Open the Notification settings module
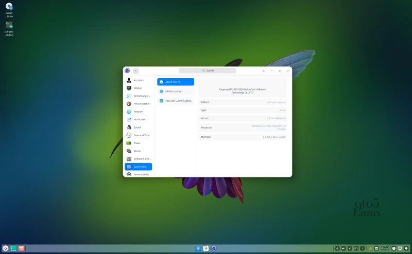412x254 pixels. click(x=138, y=120)
